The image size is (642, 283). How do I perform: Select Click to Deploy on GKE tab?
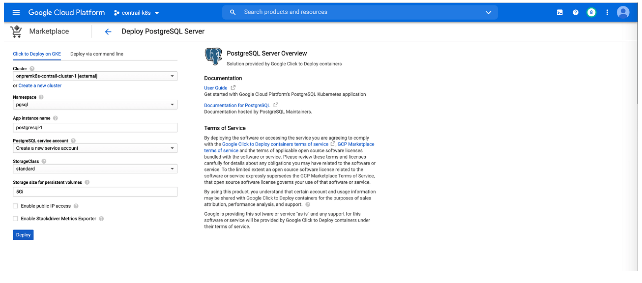(37, 54)
